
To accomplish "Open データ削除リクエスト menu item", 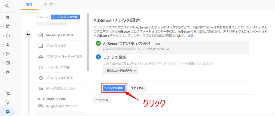I will (61, 89).
